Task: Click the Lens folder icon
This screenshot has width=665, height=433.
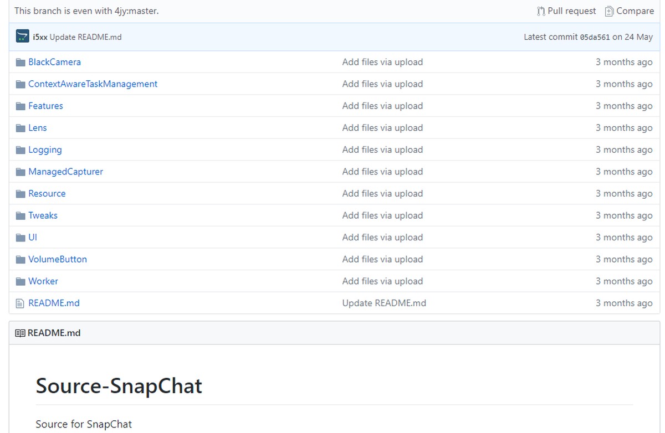Action: click(x=21, y=127)
